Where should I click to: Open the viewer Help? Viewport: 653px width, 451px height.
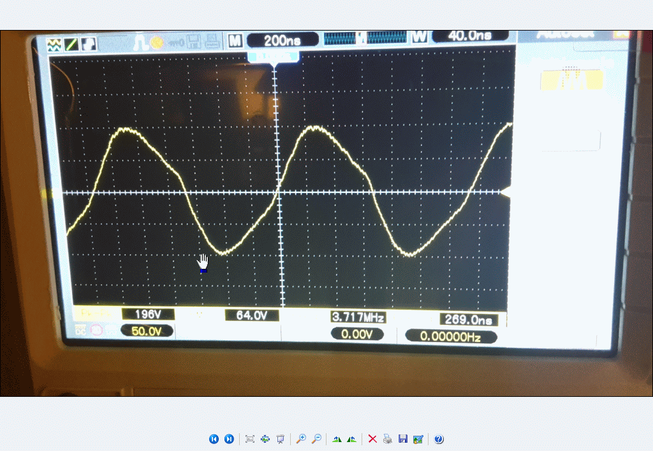point(439,439)
